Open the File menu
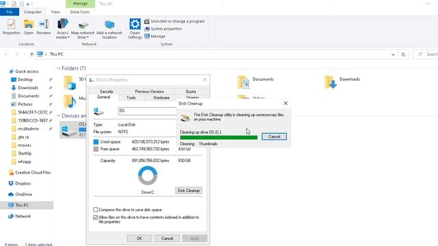 (x=10, y=12)
